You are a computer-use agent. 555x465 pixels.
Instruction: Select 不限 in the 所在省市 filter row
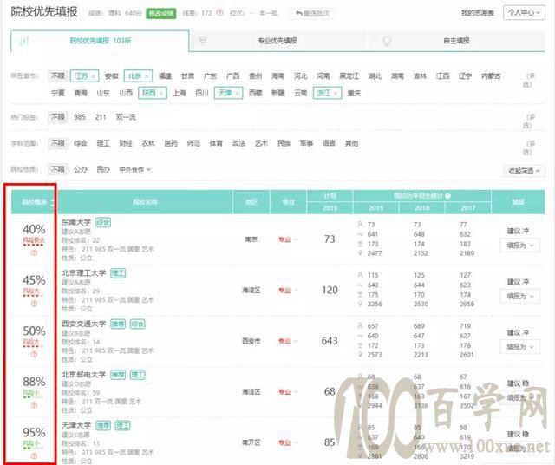pos(58,76)
